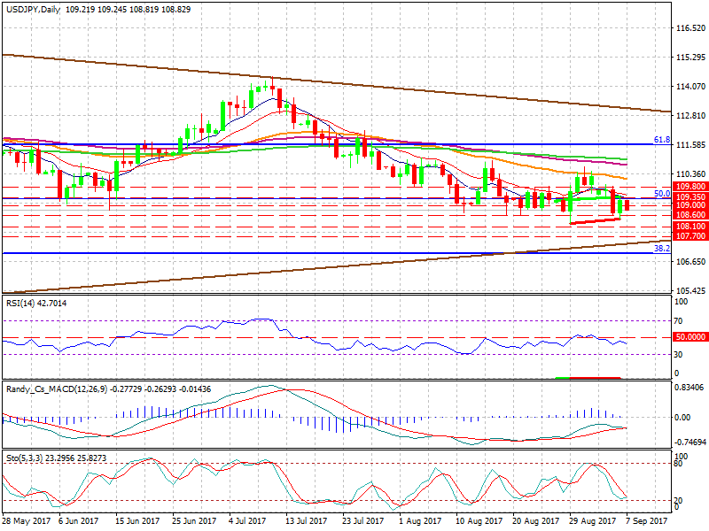
Task: Select the 109.350 price level label
Action: pos(690,196)
